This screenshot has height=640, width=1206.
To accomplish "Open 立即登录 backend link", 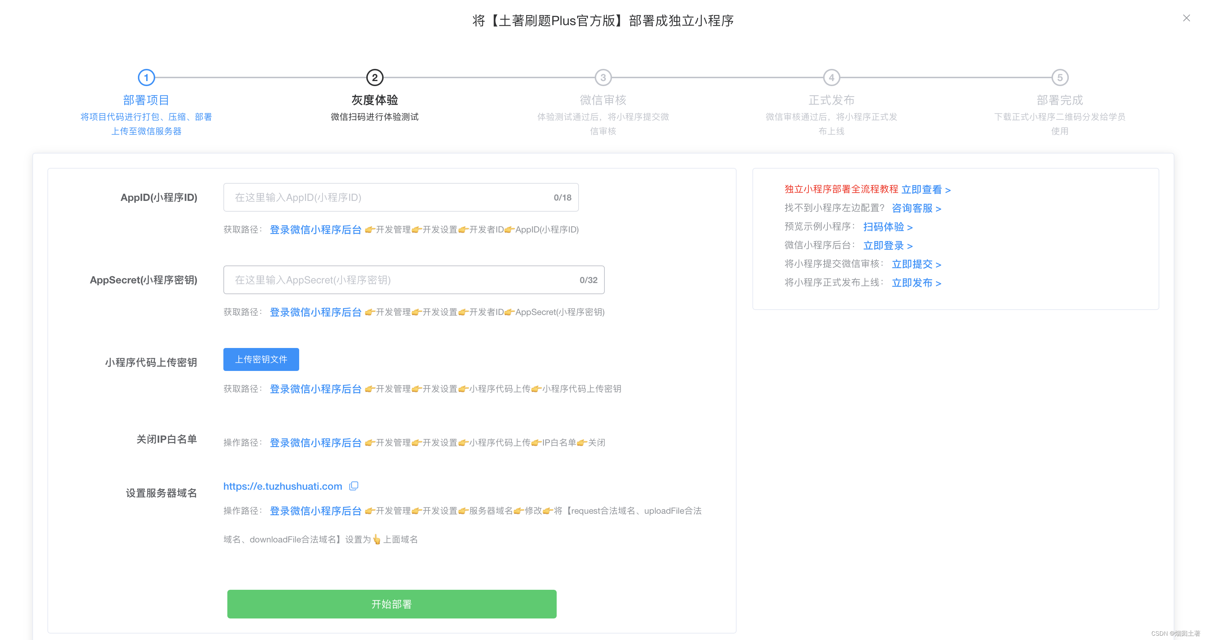I will (888, 245).
